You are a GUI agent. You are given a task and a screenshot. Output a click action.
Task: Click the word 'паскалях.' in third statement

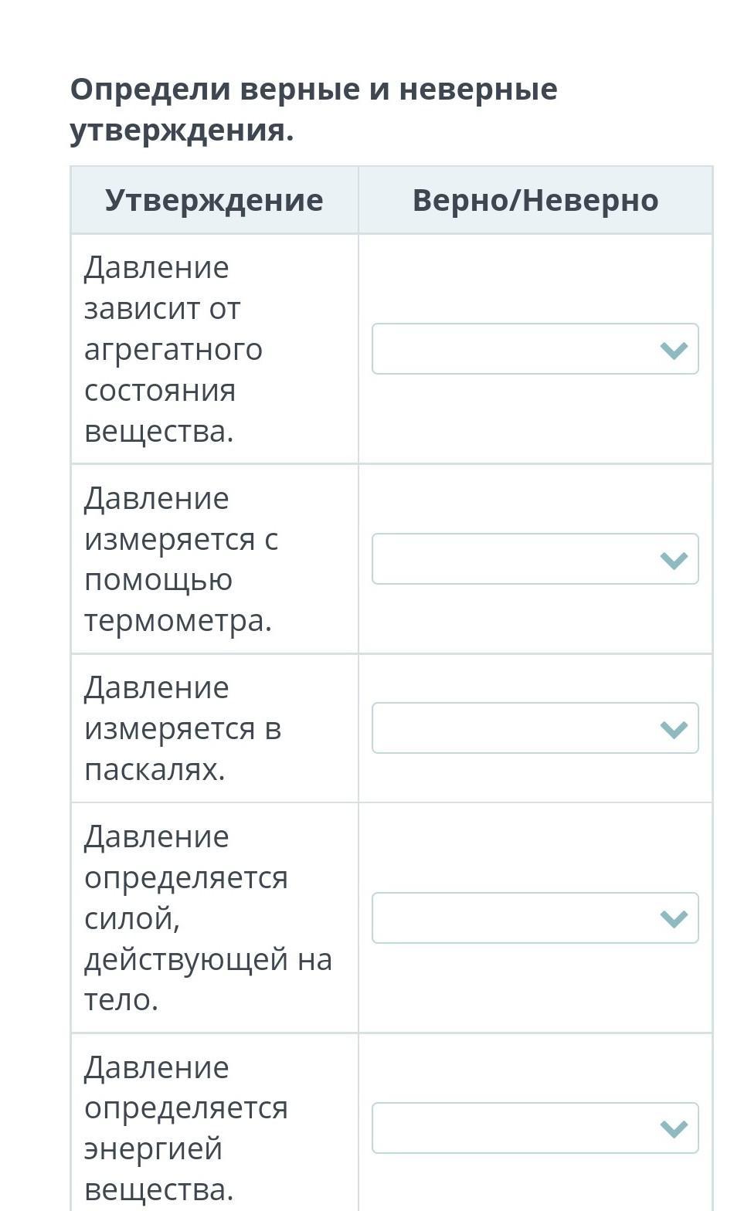point(155,770)
